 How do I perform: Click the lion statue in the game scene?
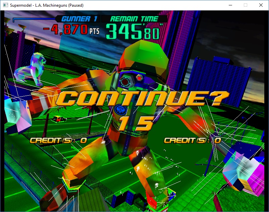30,69
